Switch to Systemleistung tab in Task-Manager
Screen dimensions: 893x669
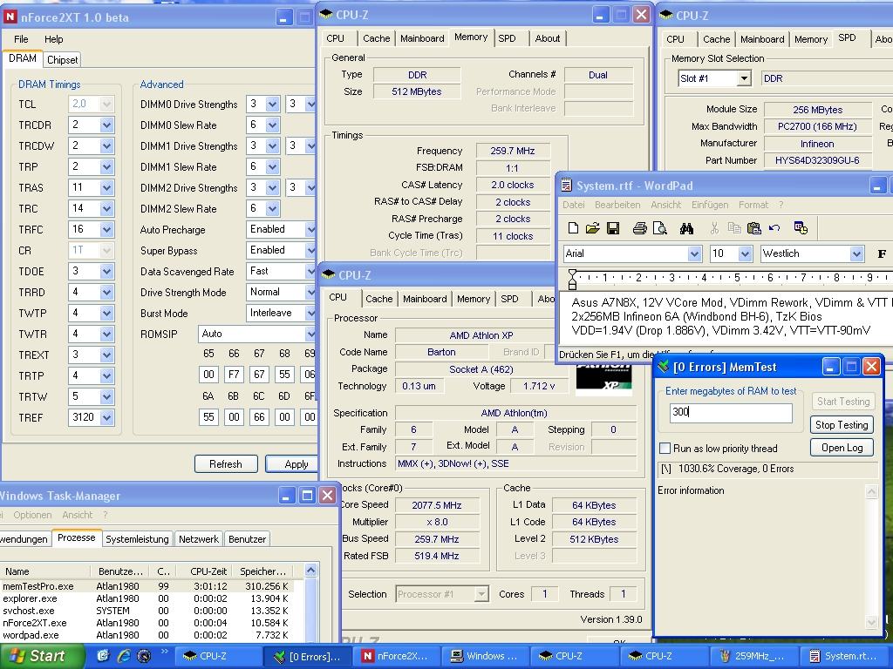(x=137, y=539)
